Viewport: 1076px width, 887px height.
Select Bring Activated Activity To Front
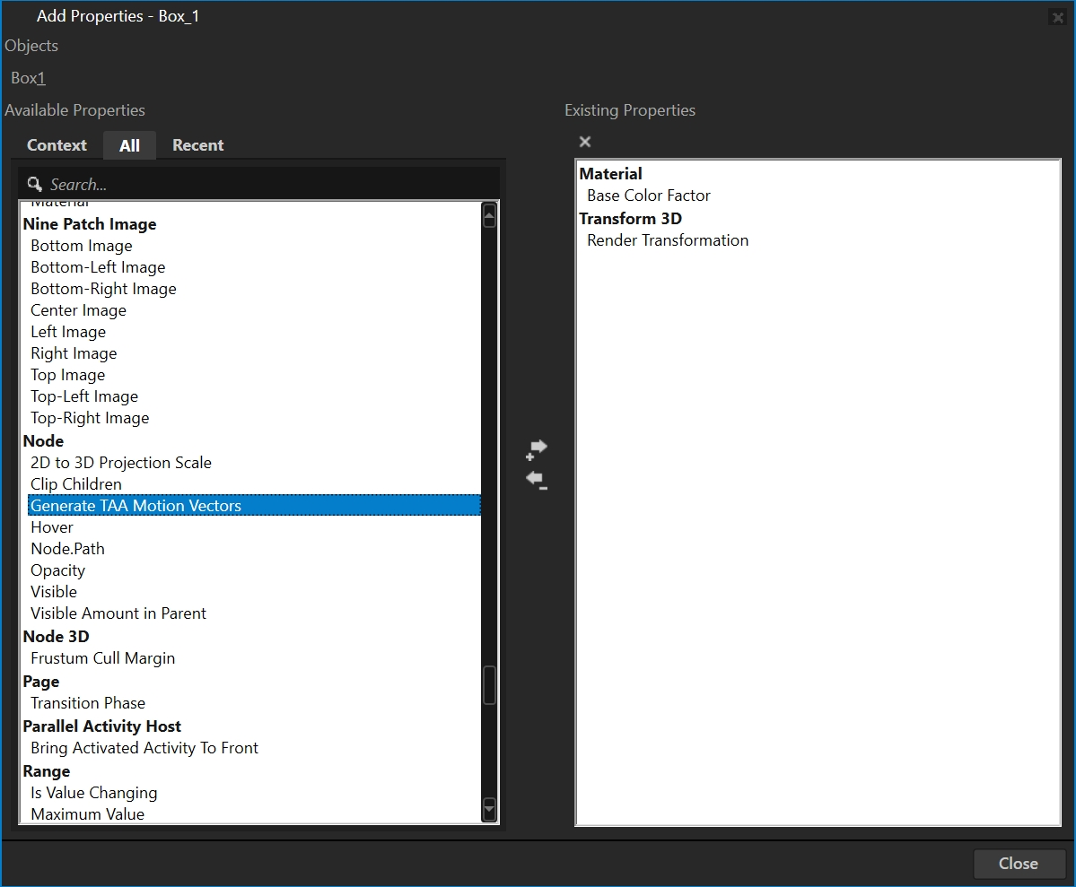click(x=144, y=748)
